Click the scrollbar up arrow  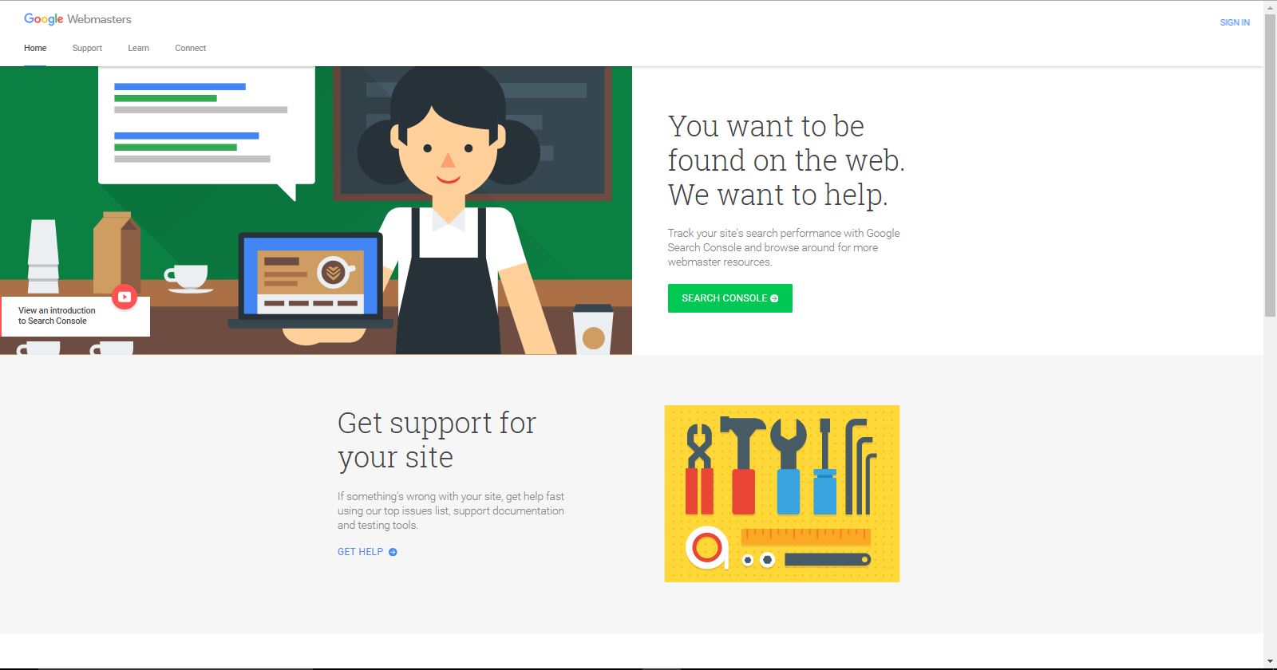tap(1270, 6)
